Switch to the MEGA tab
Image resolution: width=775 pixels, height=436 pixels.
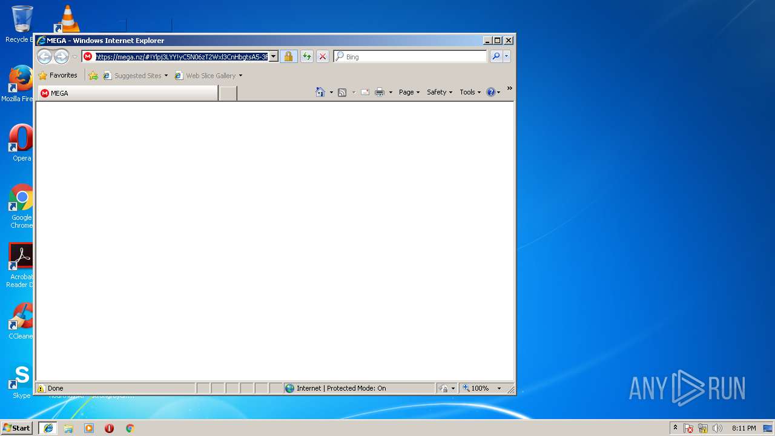click(x=128, y=93)
